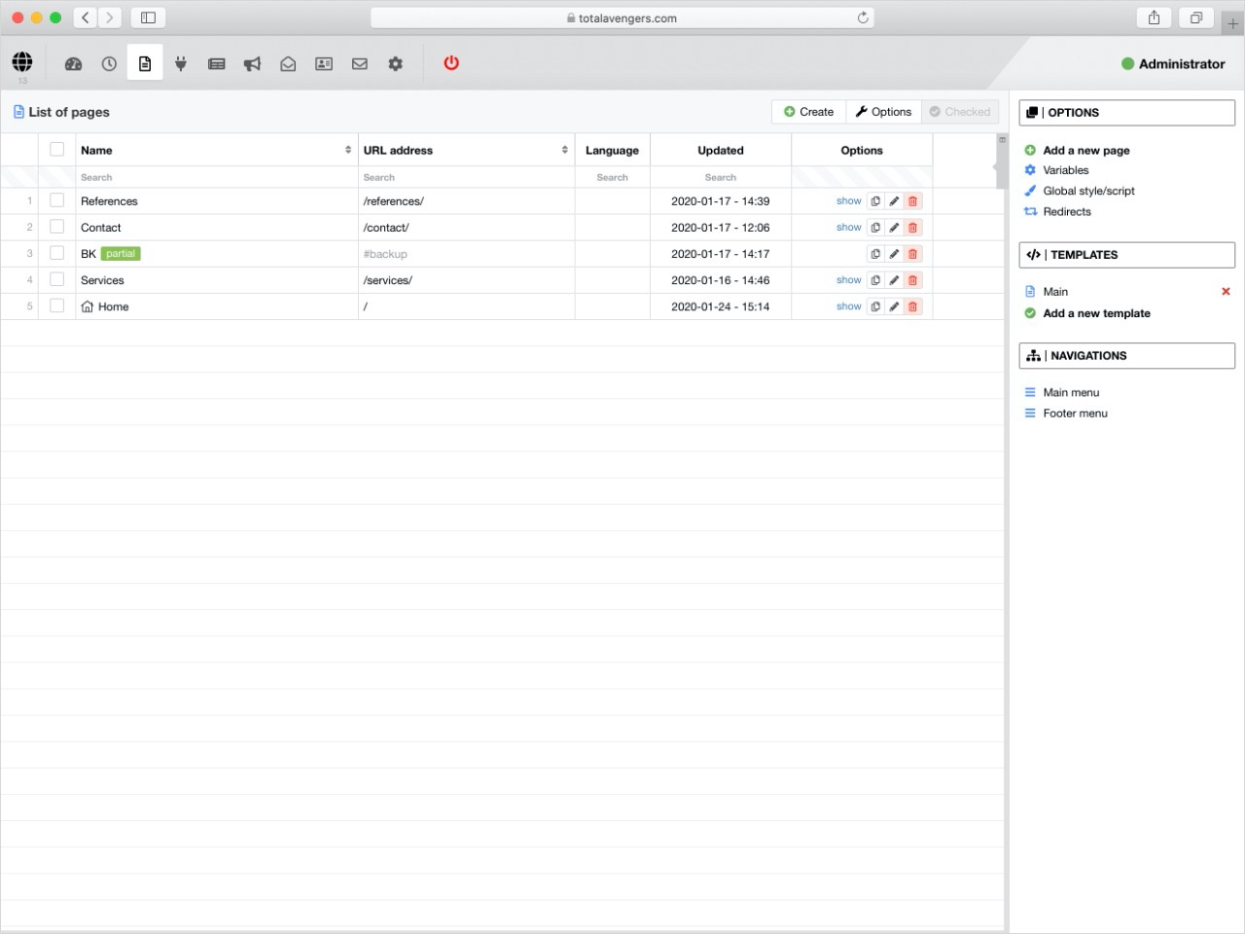Image resolution: width=1245 pixels, height=934 pixels.
Task: Check the Home row checkbox
Action: (57, 305)
